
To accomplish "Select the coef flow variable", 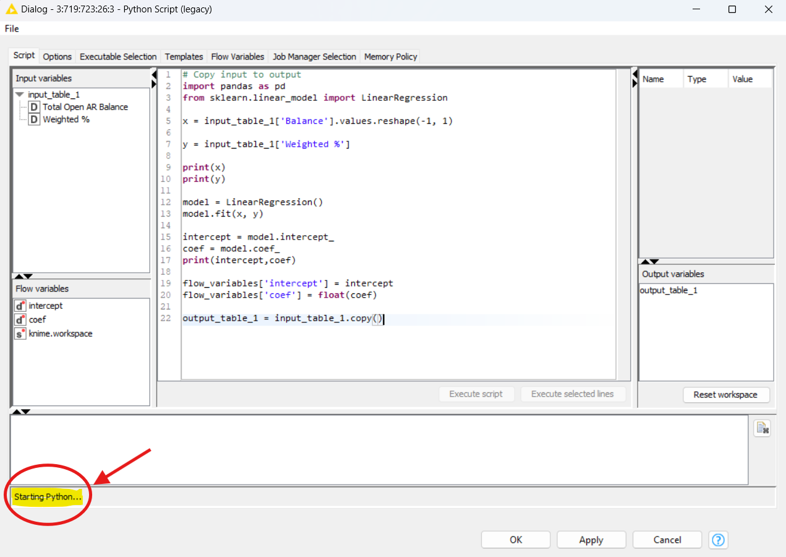I will pyautogui.click(x=37, y=319).
